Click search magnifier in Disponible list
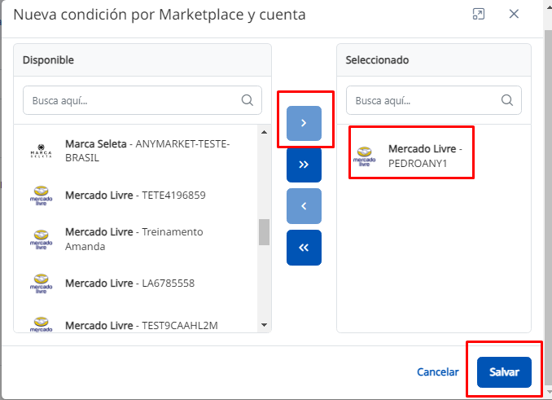The height and width of the screenshot is (400, 552). pos(248,100)
